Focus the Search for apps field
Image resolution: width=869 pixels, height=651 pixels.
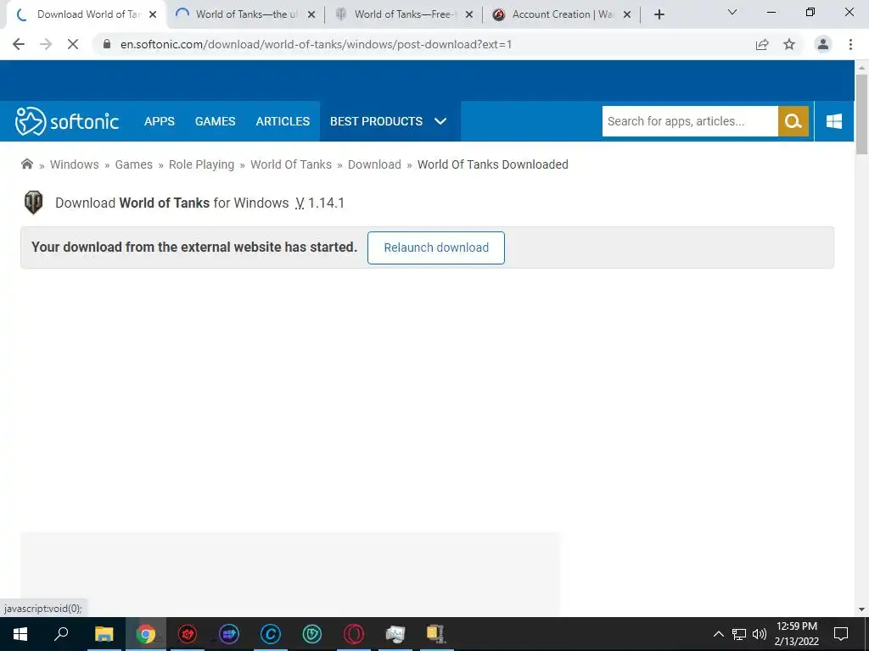tap(690, 121)
